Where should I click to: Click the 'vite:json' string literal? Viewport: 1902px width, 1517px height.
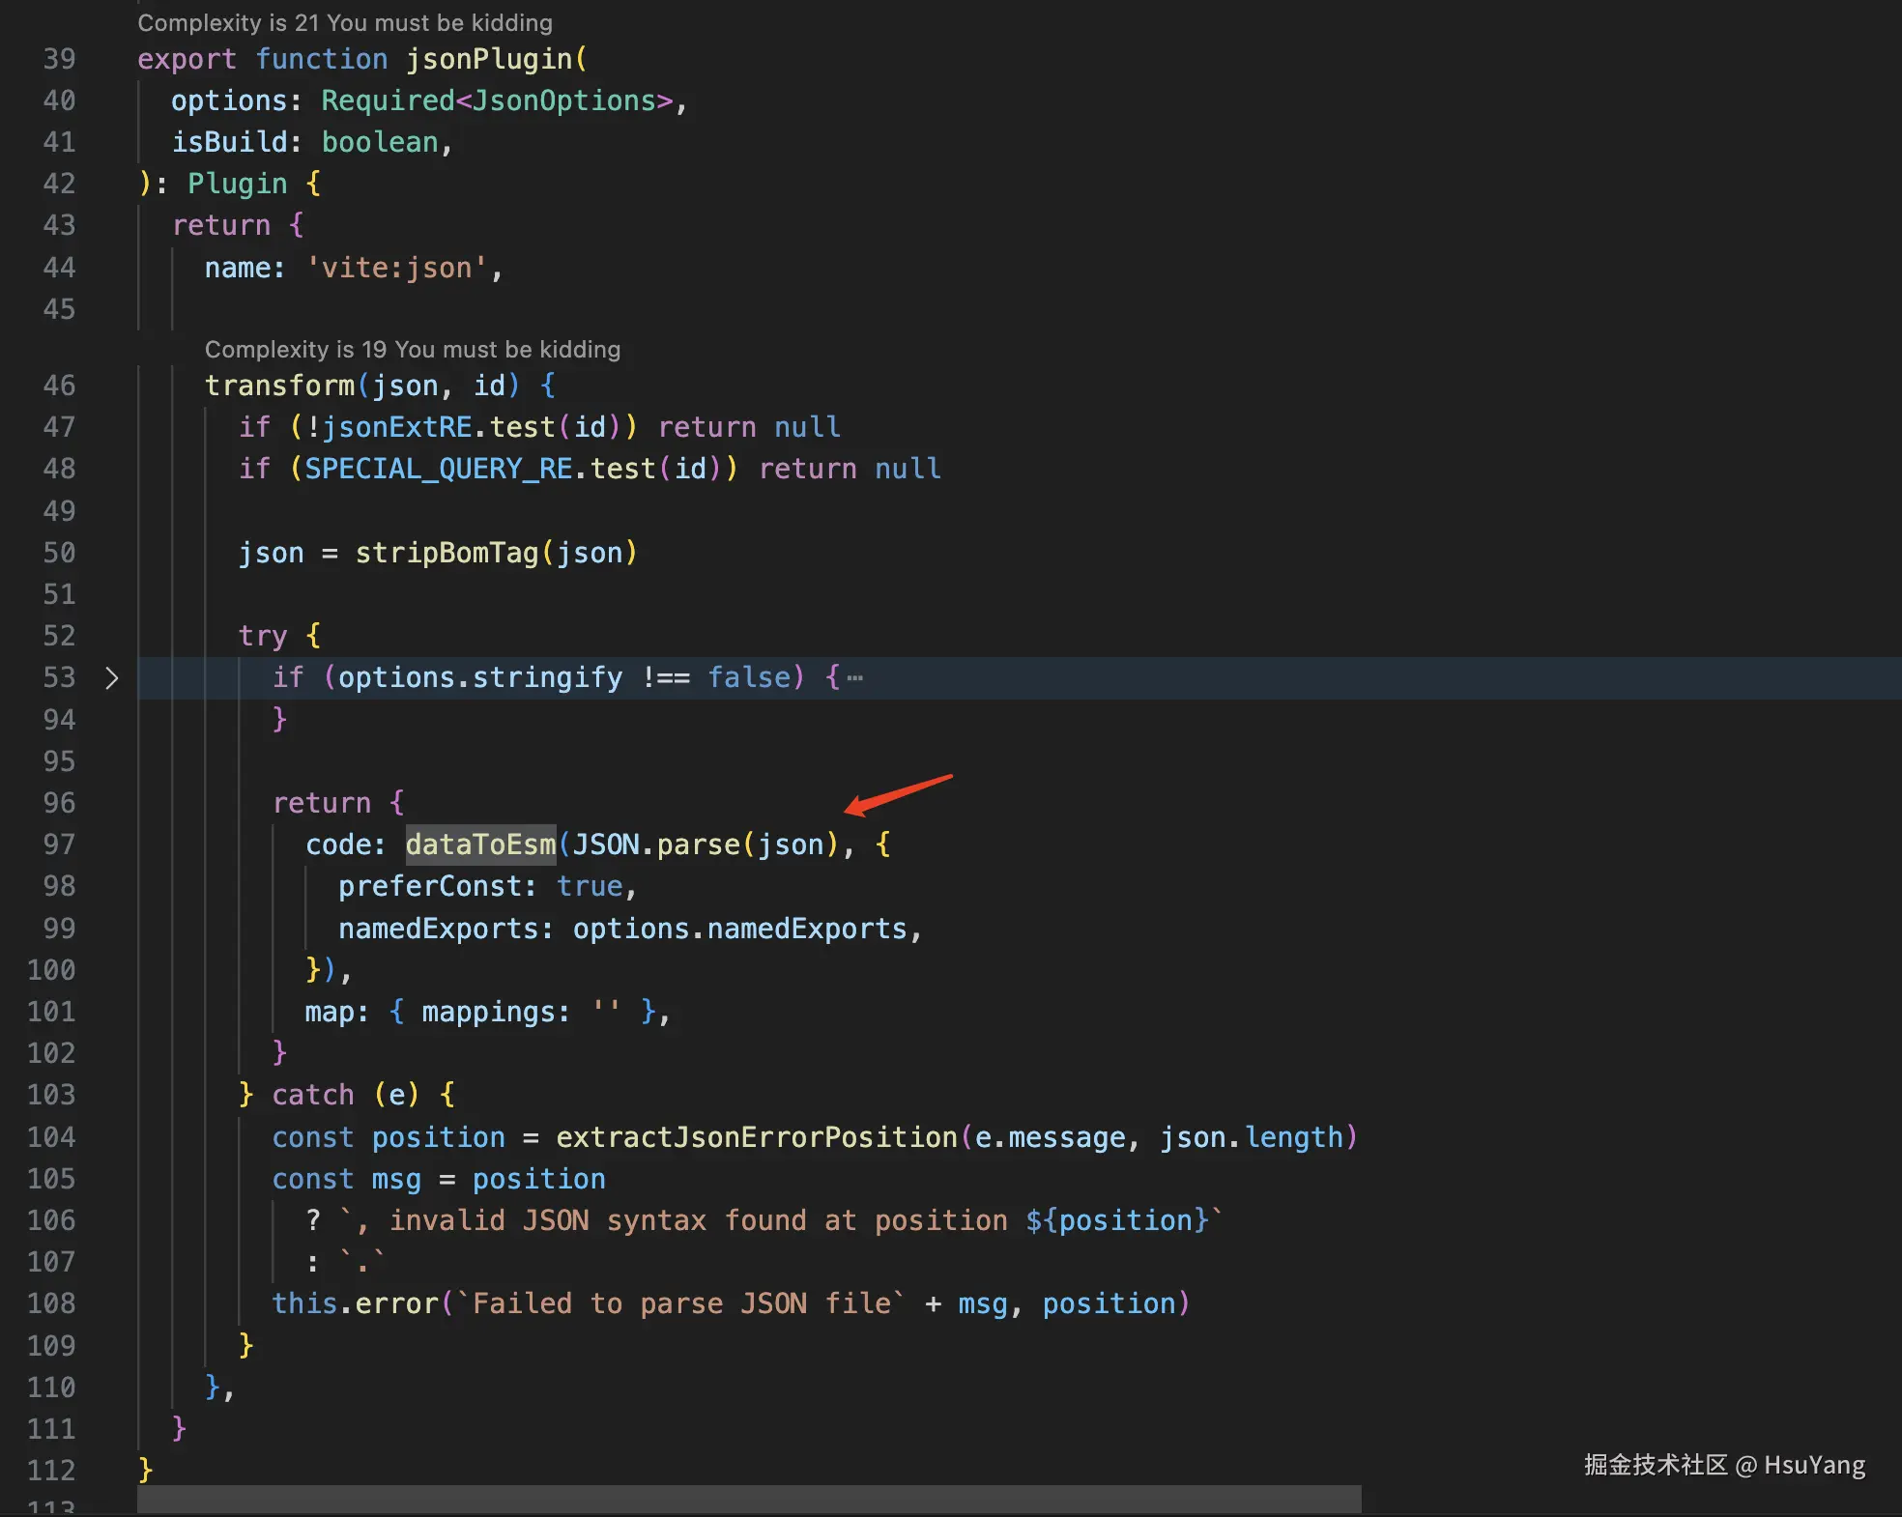click(x=396, y=268)
